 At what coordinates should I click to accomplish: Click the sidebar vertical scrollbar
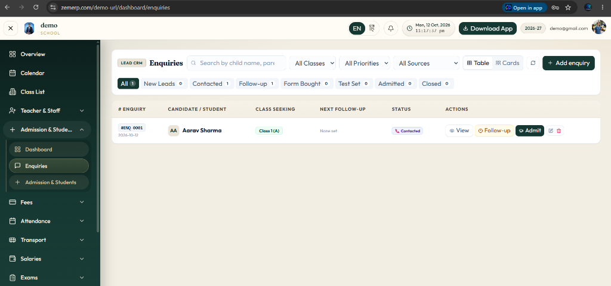point(98,138)
